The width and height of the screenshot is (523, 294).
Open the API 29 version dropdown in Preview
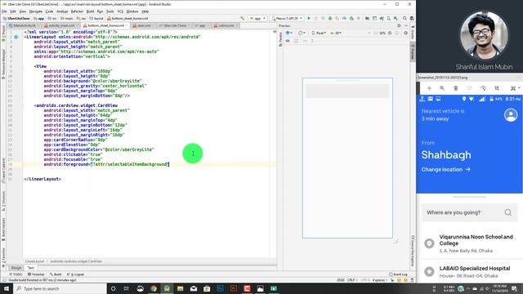336,33
